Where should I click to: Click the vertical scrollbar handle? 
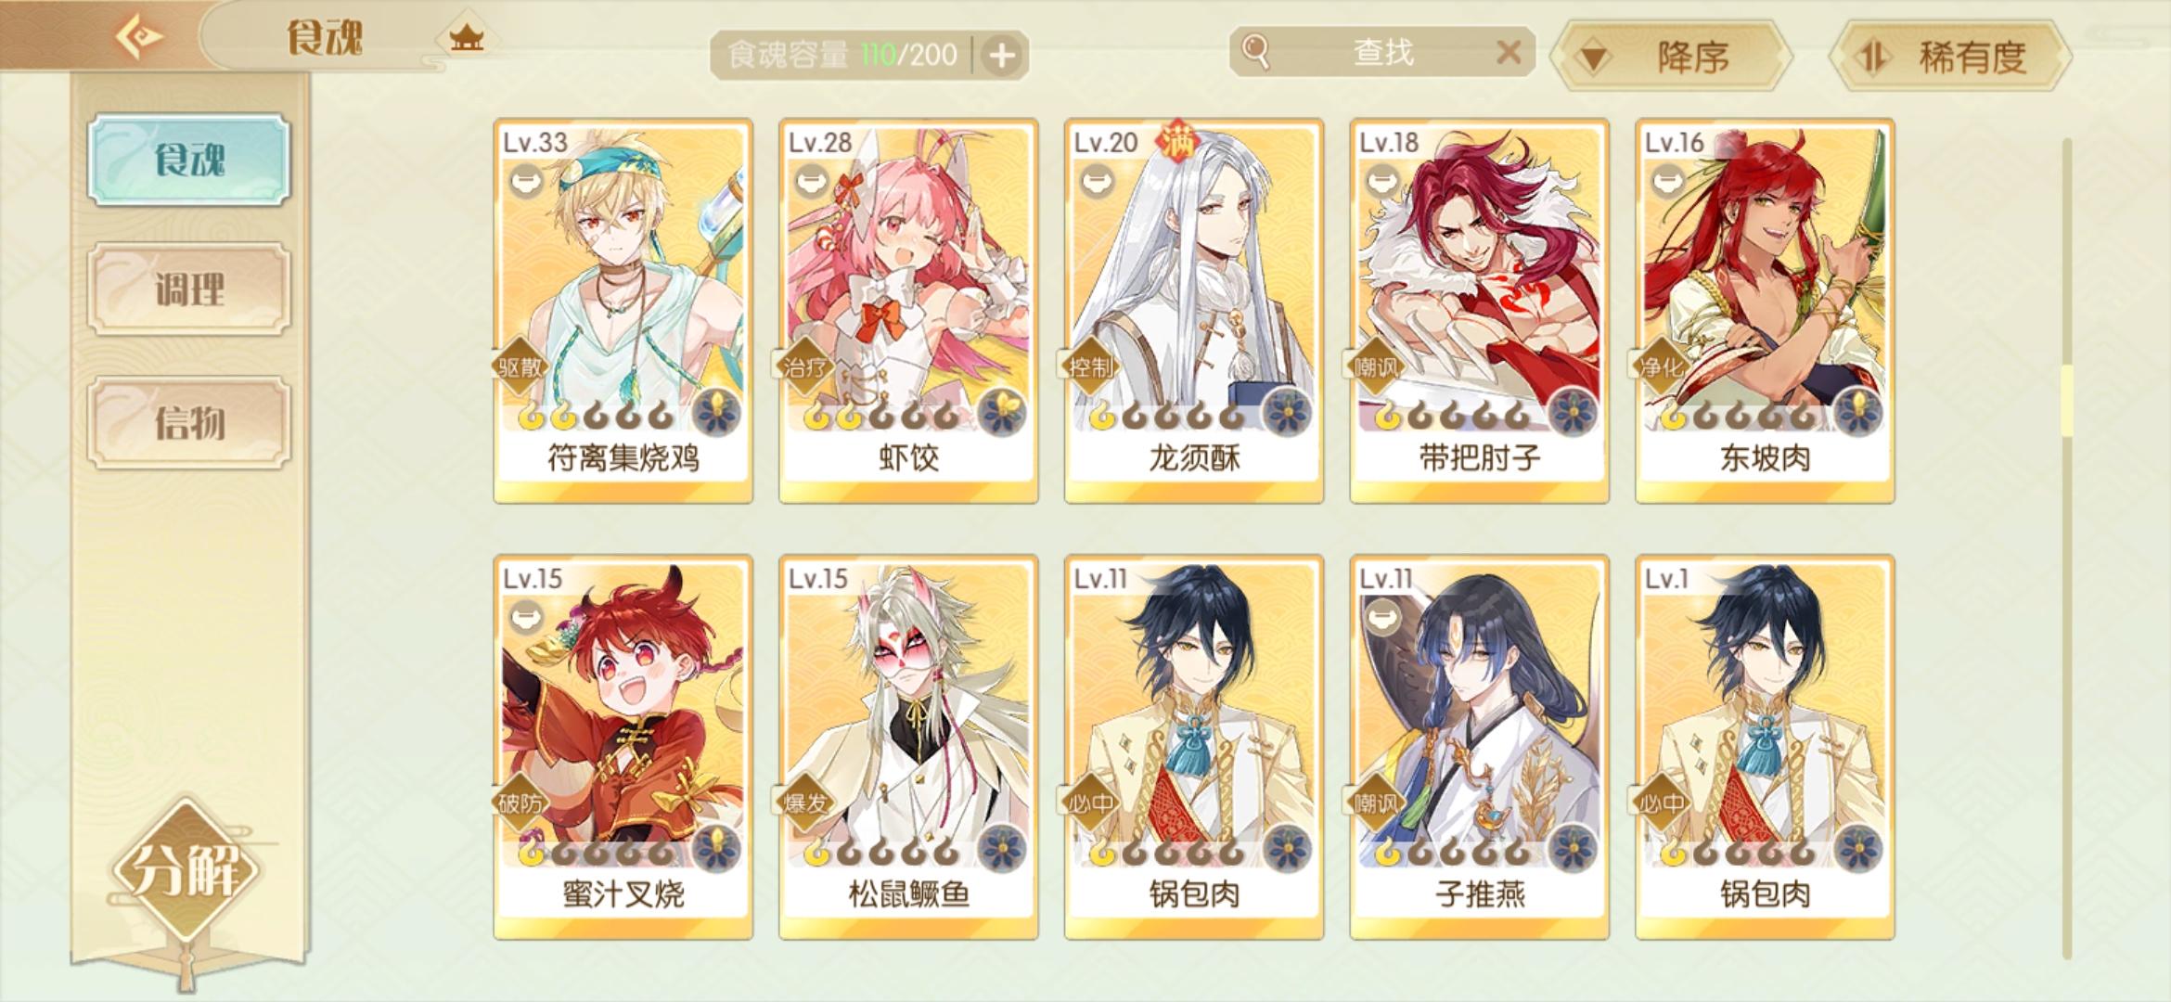pos(2066,401)
